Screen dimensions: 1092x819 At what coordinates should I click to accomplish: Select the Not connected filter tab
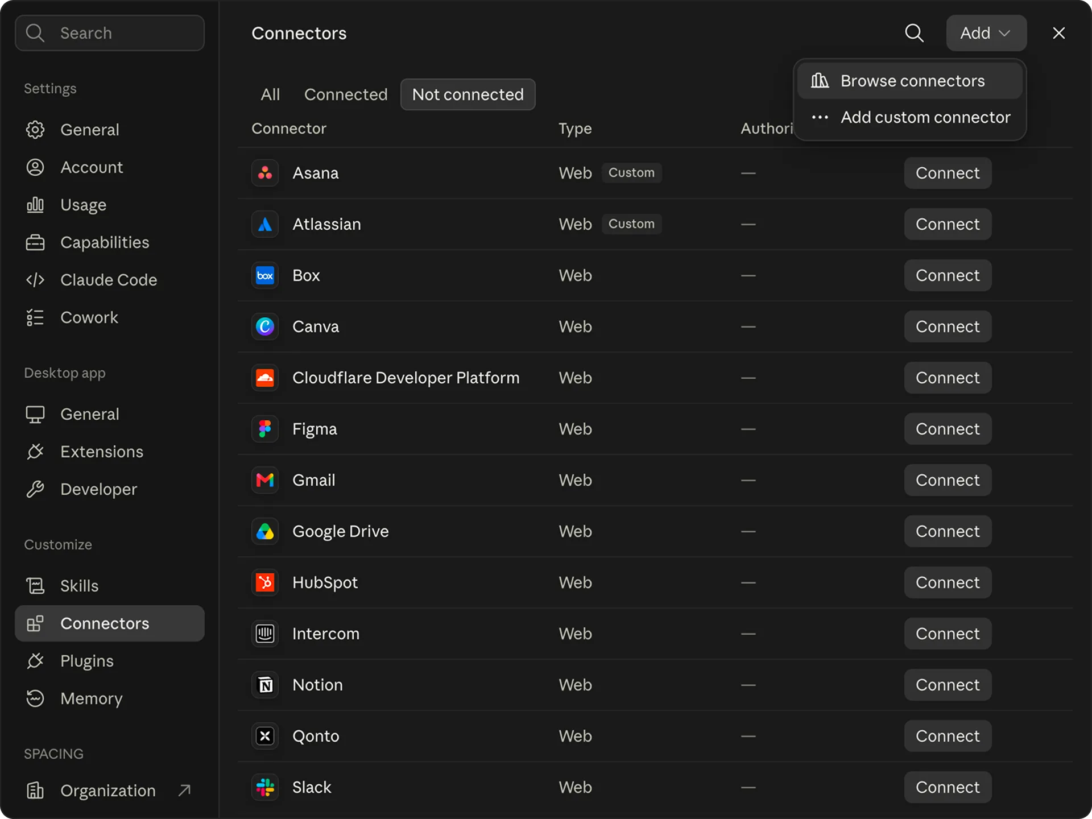tap(468, 94)
